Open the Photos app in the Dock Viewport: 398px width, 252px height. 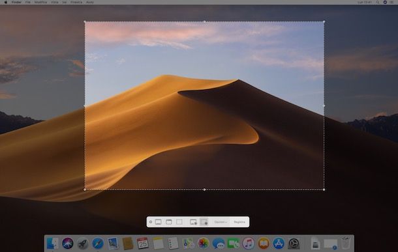(203, 243)
